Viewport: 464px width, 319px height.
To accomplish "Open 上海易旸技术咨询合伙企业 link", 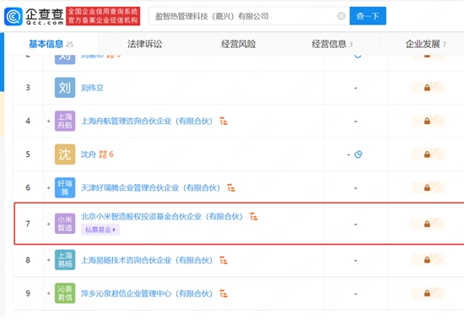I will (x=147, y=261).
